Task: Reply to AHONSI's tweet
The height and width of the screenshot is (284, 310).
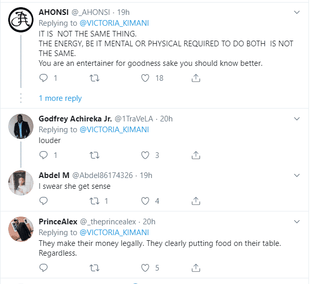Action: (43, 78)
